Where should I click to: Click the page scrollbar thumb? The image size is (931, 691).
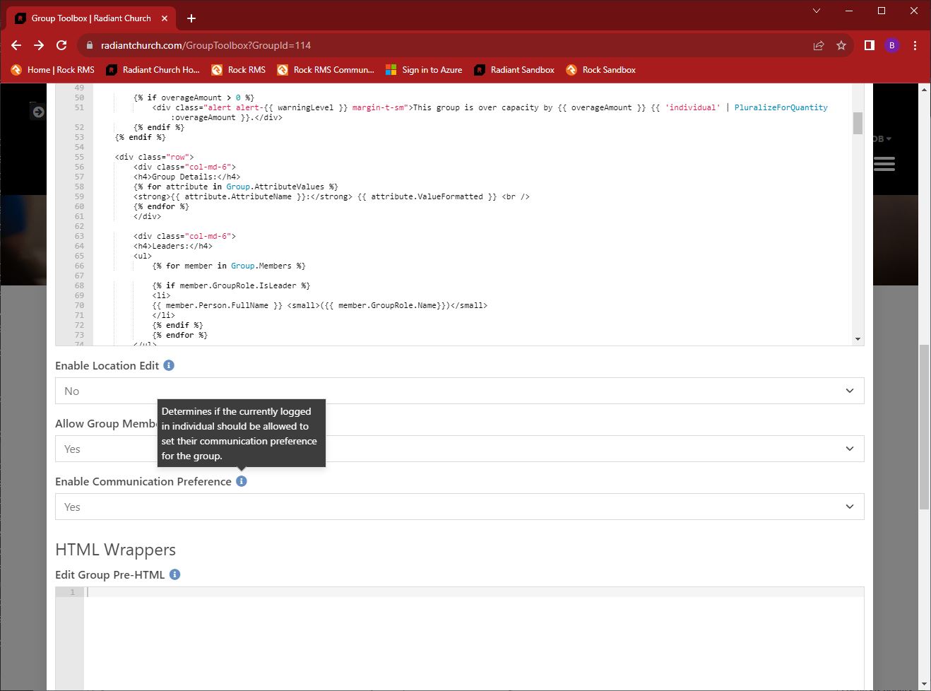click(924, 426)
